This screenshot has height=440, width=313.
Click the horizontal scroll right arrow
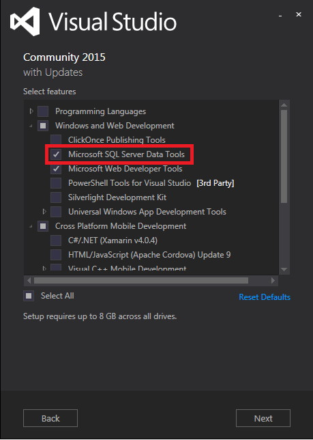273,280
